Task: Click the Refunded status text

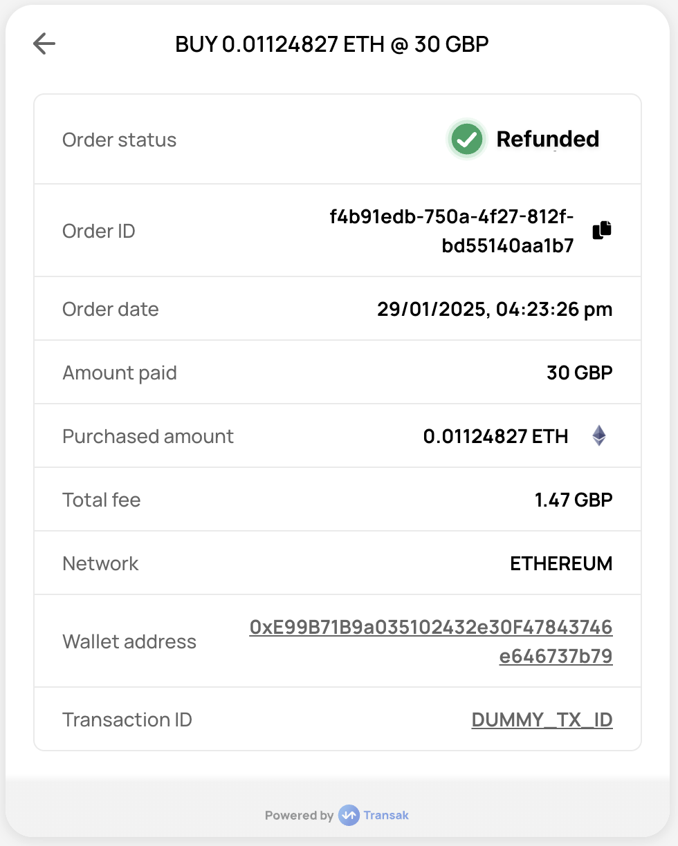Action: [547, 140]
